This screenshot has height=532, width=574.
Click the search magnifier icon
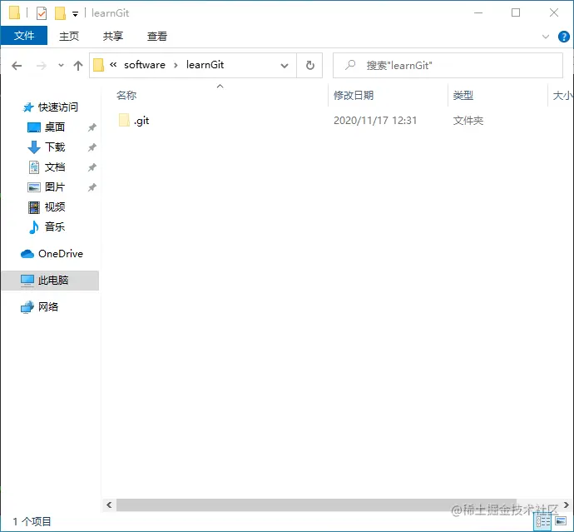[x=350, y=65]
